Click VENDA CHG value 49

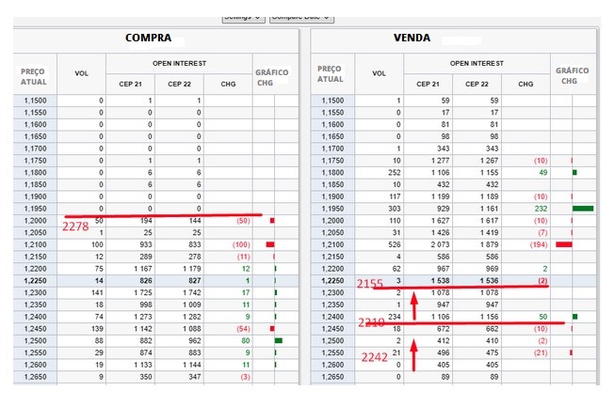542,173
